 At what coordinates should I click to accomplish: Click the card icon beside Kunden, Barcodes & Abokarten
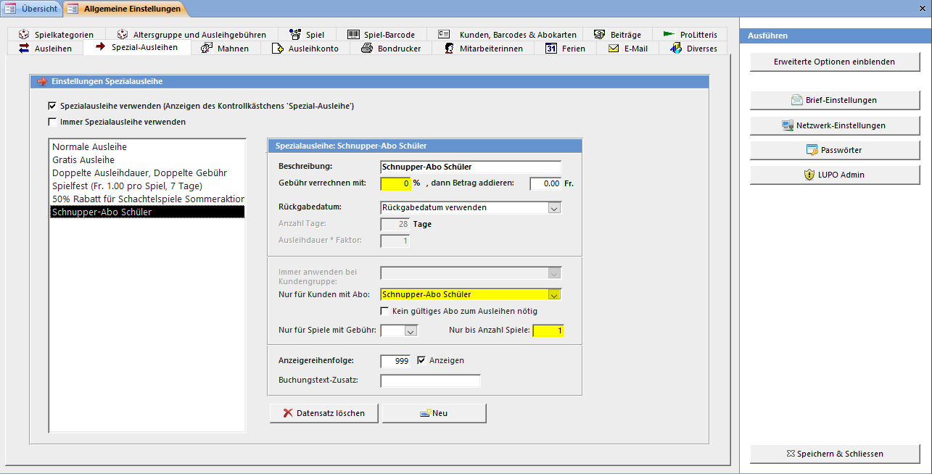click(x=445, y=34)
